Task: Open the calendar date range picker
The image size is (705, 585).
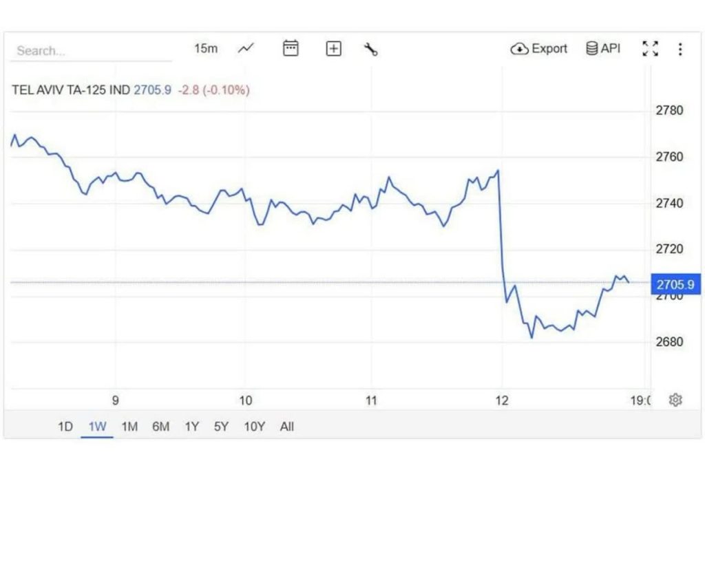Action: (x=291, y=48)
